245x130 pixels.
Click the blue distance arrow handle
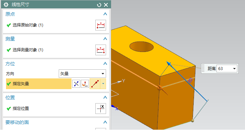click(x=169, y=63)
